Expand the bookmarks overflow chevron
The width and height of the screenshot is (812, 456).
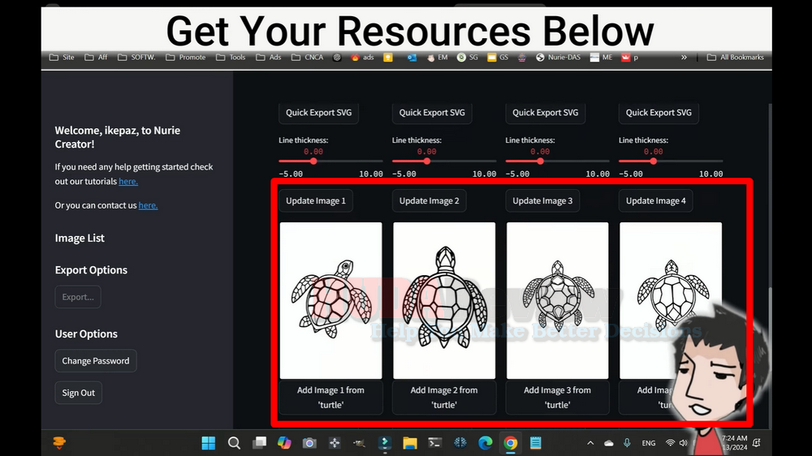pos(684,58)
